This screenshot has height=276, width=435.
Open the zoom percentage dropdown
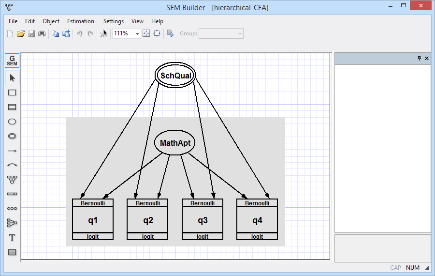(137, 33)
